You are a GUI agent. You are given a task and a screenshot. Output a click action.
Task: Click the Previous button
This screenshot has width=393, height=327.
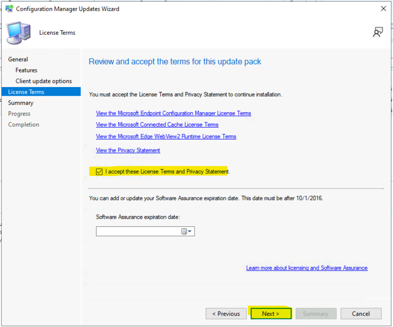[x=226, y=314]
